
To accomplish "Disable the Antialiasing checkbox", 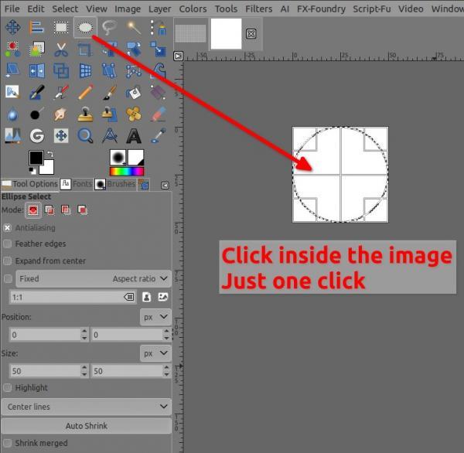I will coord(8,228).
